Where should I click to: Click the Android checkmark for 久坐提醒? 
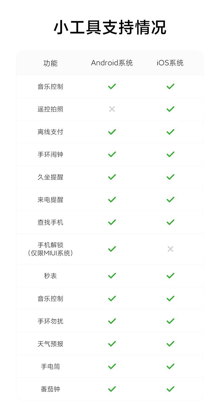(112, 177)
